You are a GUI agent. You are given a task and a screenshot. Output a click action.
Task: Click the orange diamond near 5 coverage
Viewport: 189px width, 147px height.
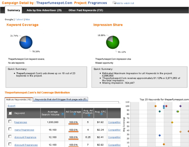pos(164,144)
